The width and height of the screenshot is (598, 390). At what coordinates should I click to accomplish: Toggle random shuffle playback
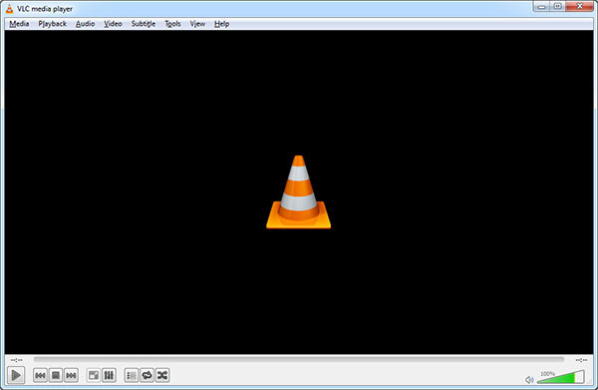coord(162,375)
